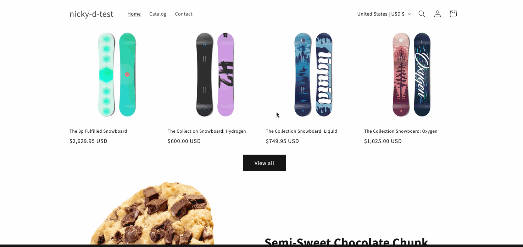Viewport: 523px width, 247px height.
Task: Click the country selector chevron arrow
Action: (410, 14)
